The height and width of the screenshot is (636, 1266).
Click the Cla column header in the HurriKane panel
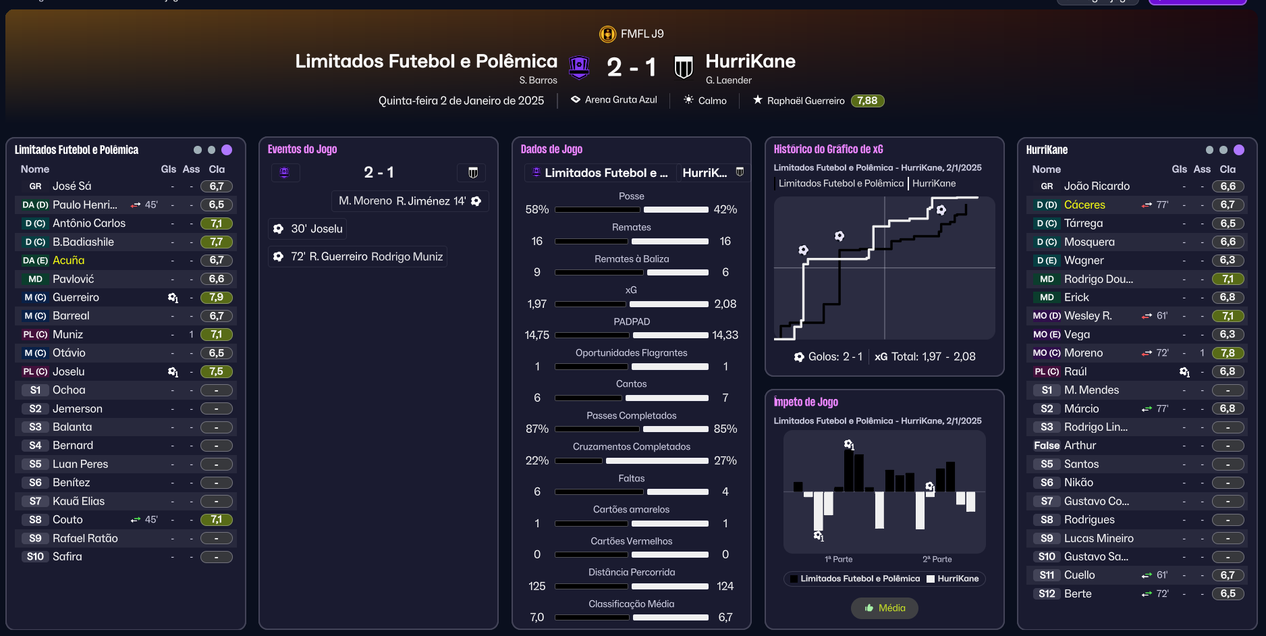1228,169
